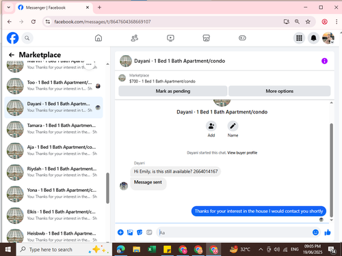Open the Friends icon in top navigation
This screenshot has height=256, width=342.
click(135, 38)
